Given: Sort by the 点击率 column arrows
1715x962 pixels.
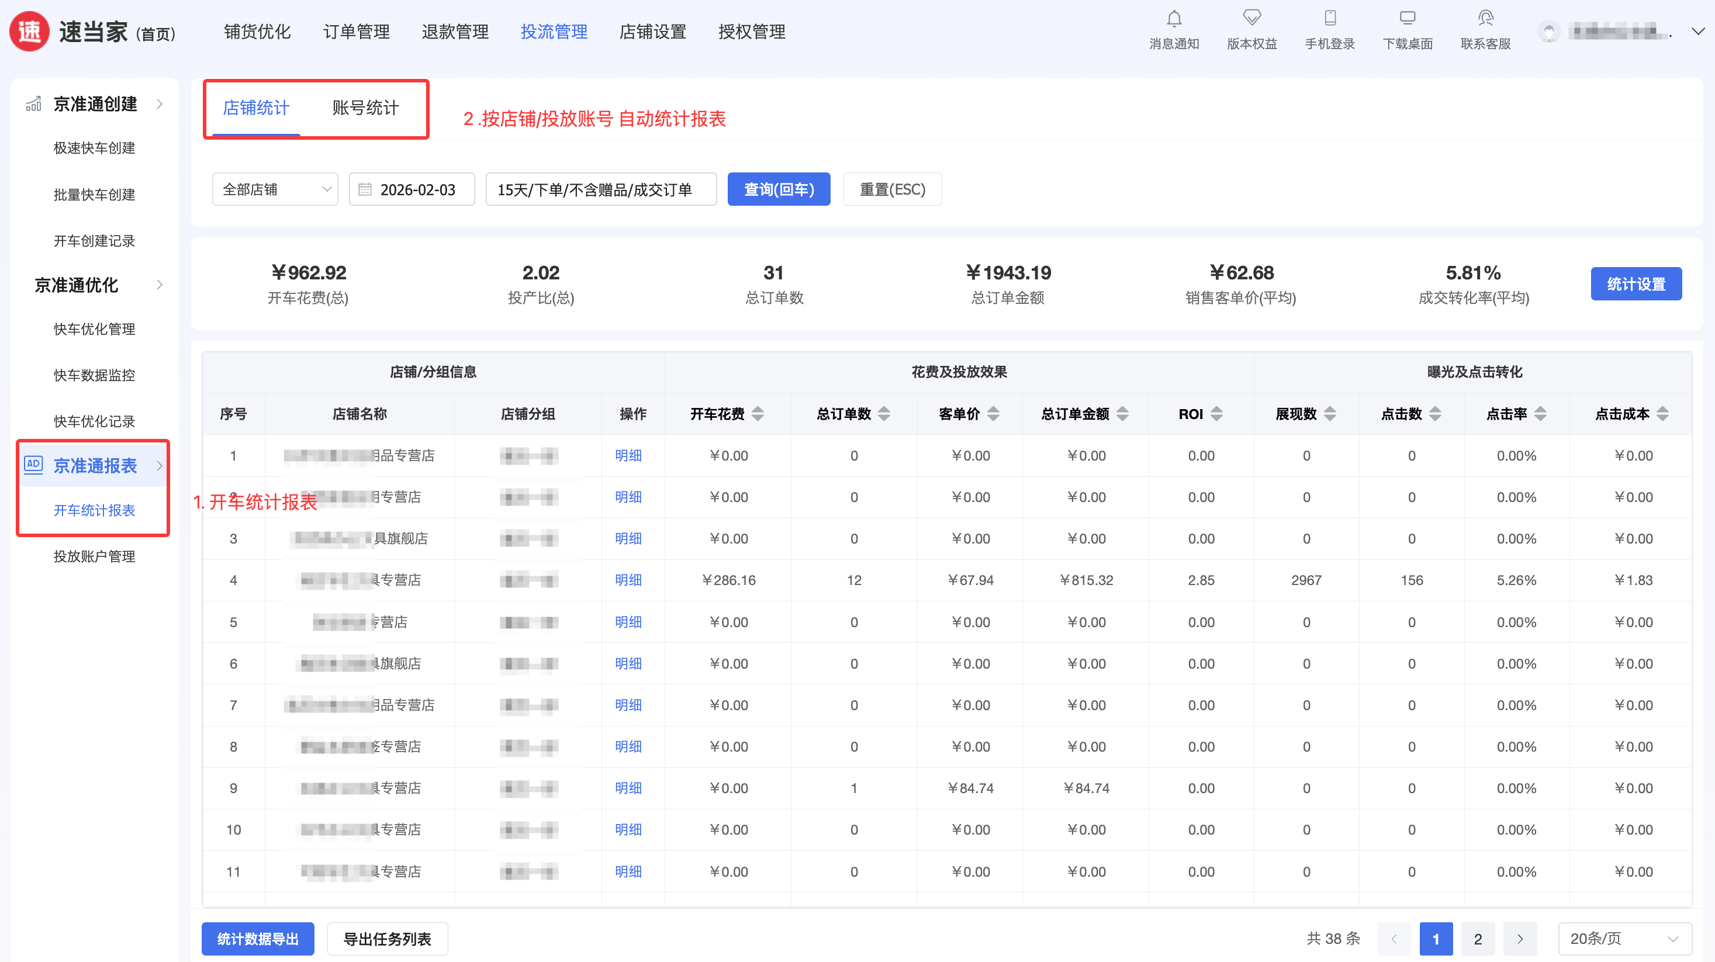Looking at the screenshot, I should 1540,414.
